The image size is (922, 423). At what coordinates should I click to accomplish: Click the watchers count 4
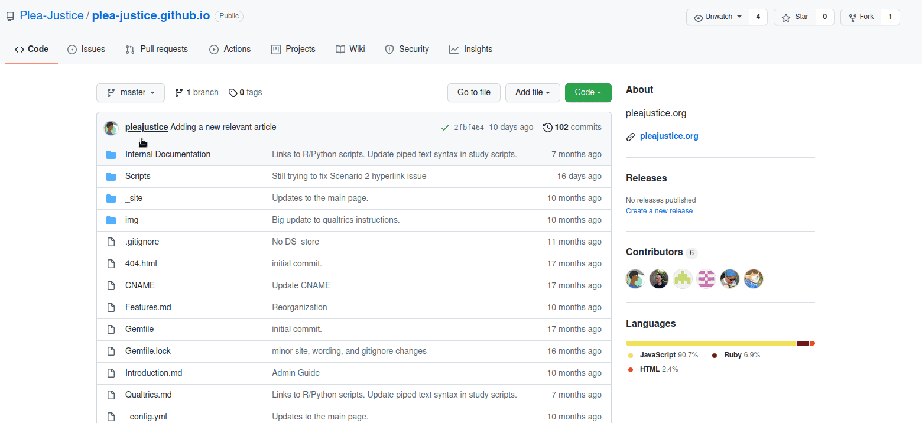[758, 17]
